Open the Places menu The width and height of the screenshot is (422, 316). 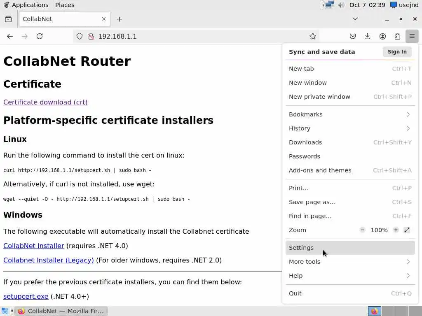pyautogui.click(x=65, y=5)
